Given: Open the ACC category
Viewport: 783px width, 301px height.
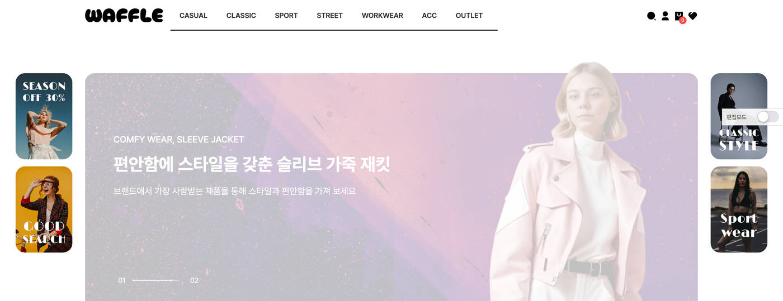Looking at the screenshot, I should point(429,16).
